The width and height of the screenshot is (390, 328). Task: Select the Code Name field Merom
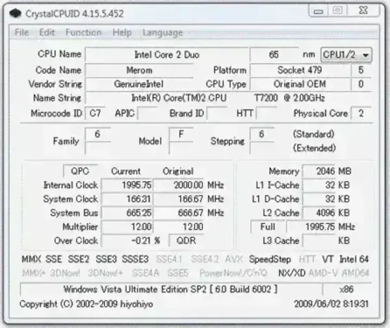tap(139, 70)
